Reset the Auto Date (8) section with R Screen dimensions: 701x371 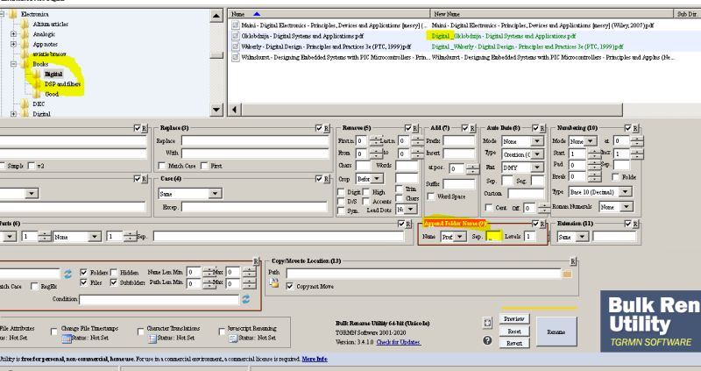coord(542,128)
